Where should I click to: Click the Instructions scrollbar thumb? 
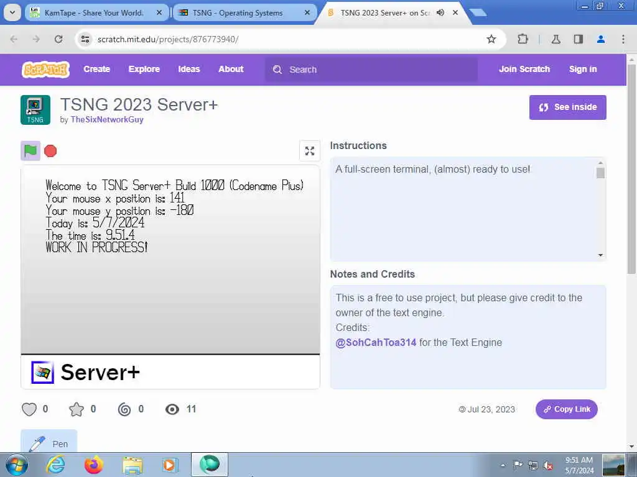600,173
